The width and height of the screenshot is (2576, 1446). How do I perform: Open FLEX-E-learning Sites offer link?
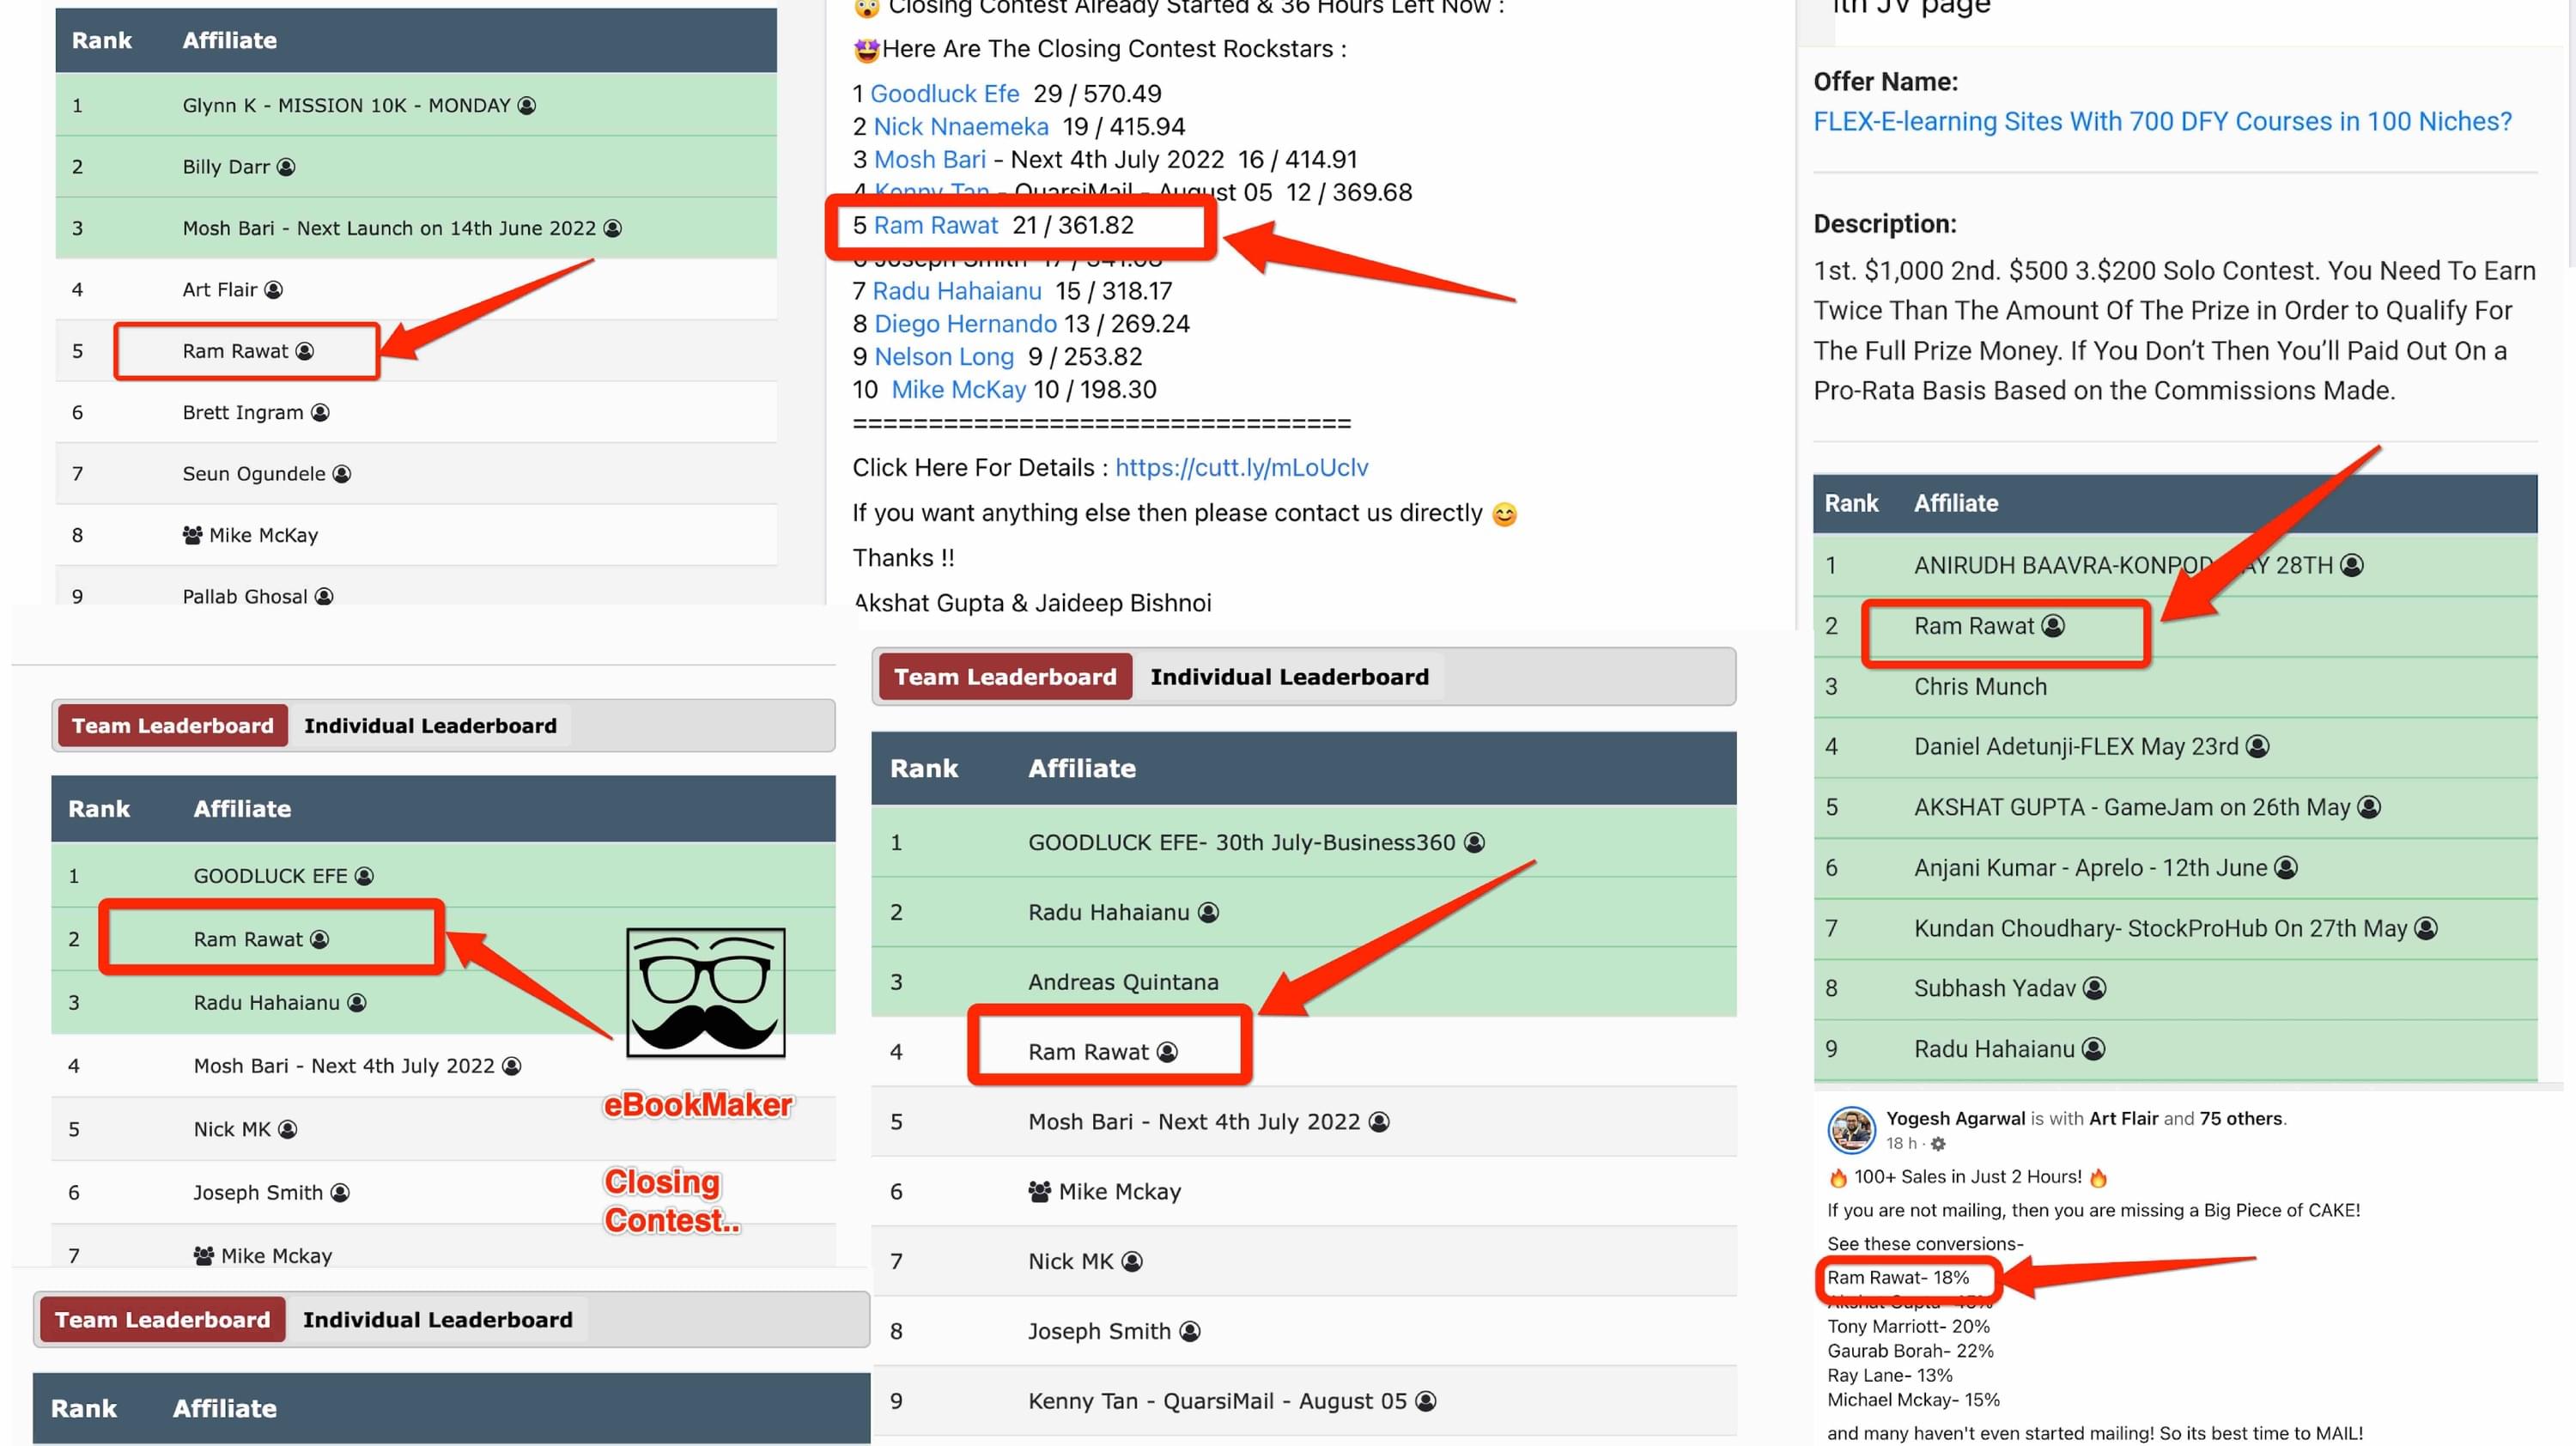click(x=2162, y=121)
